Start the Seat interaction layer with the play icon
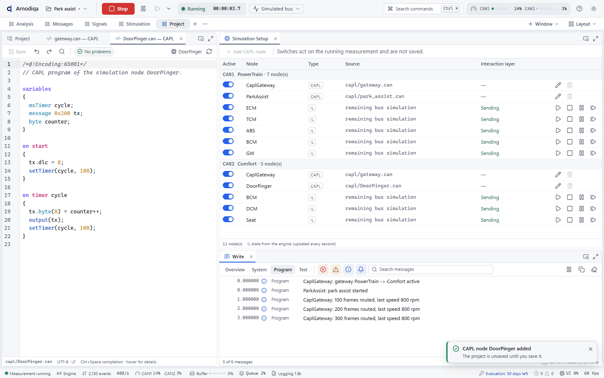The image size is (604, 378). pos(558,220)
